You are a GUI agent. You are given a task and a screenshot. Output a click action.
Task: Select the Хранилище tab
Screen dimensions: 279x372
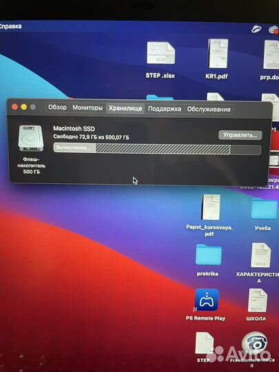point(125,108)
